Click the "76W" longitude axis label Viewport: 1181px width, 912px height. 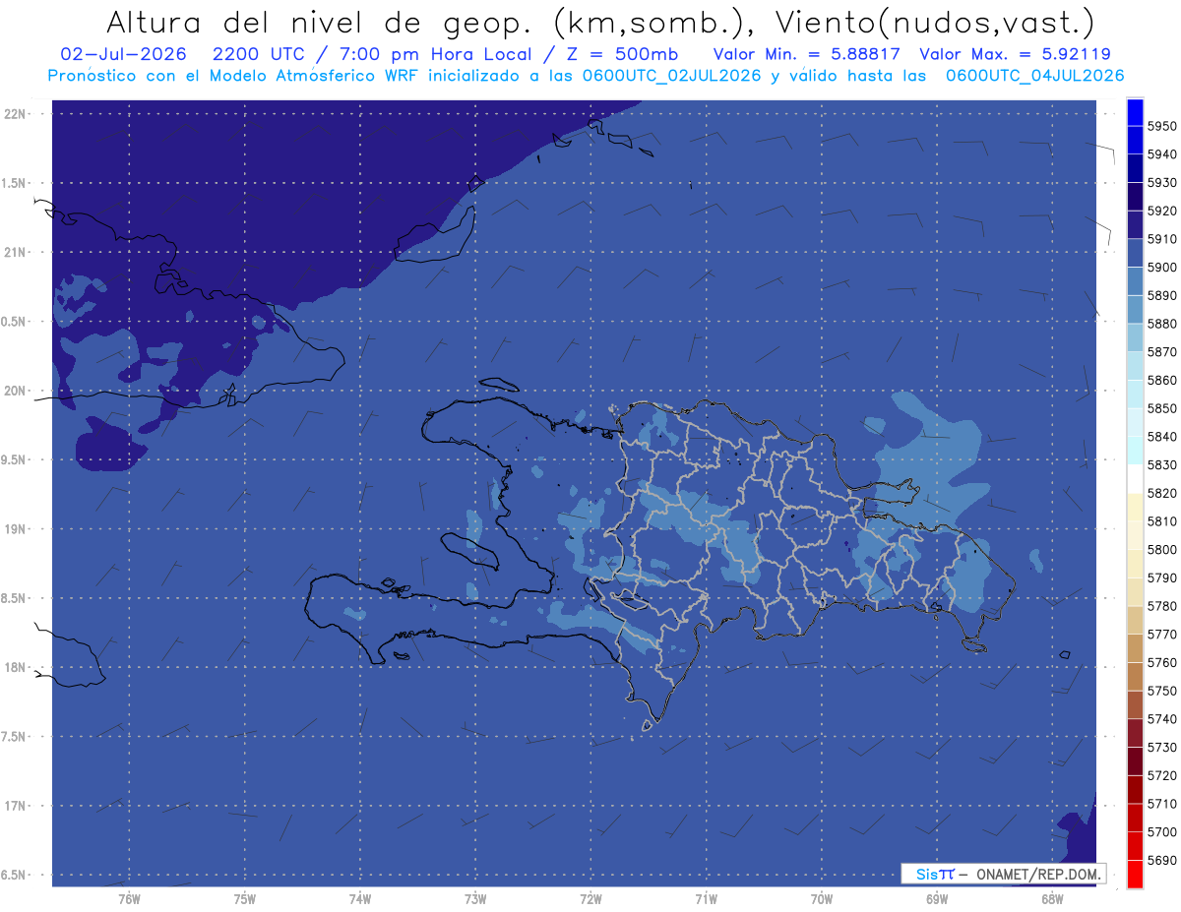[x=129, y=899]
